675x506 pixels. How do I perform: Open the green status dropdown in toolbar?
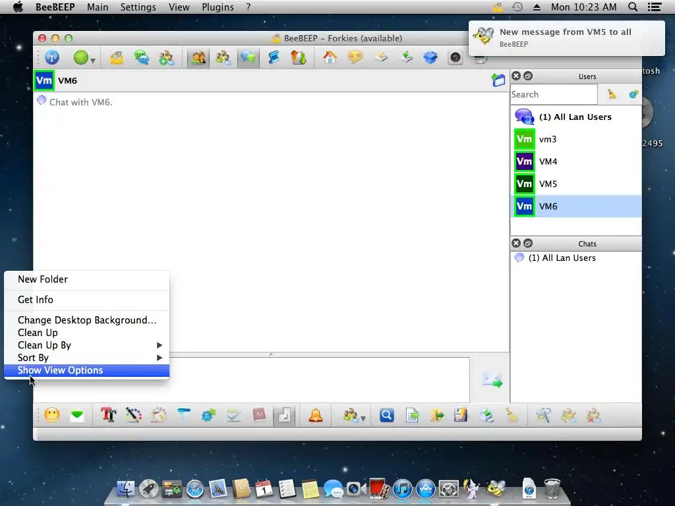[x=84, y=57]
